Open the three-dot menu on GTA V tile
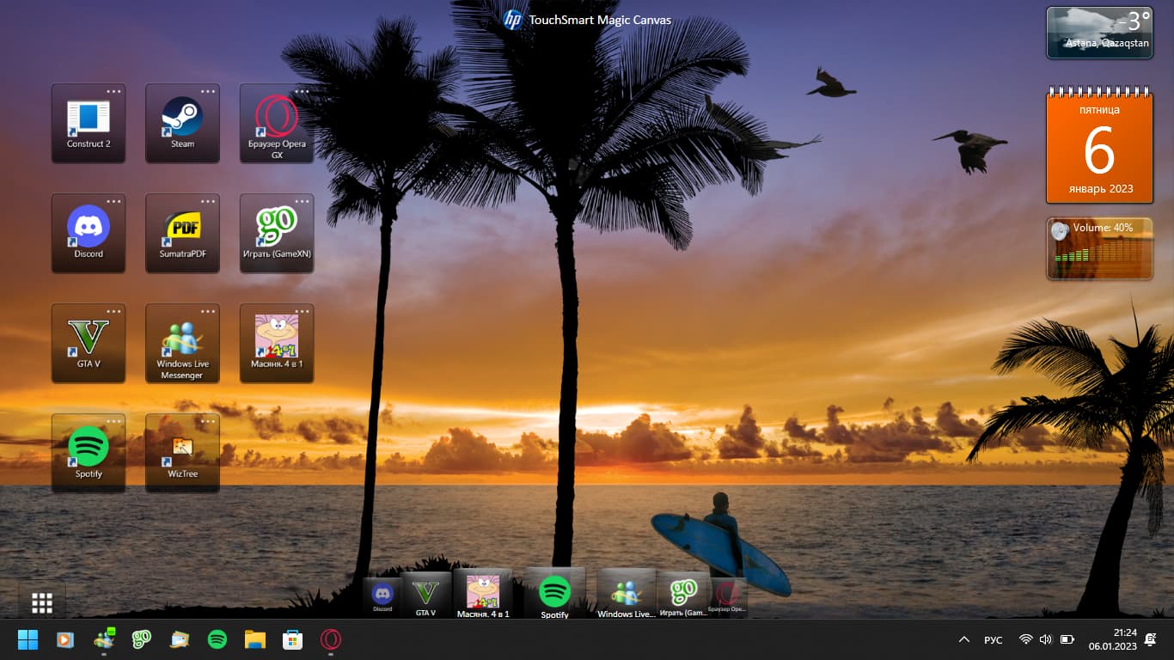1174x660 pixels. [114, 311]
